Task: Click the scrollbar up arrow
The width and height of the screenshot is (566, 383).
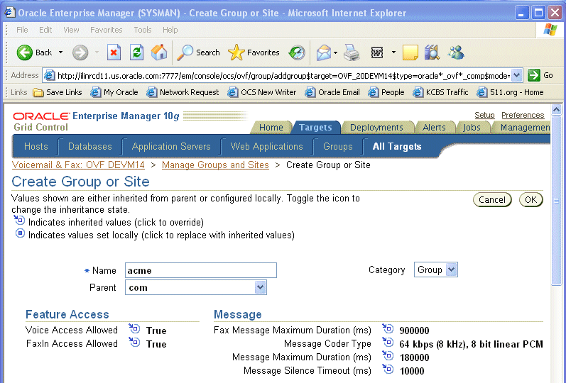Action: [556, 109]
